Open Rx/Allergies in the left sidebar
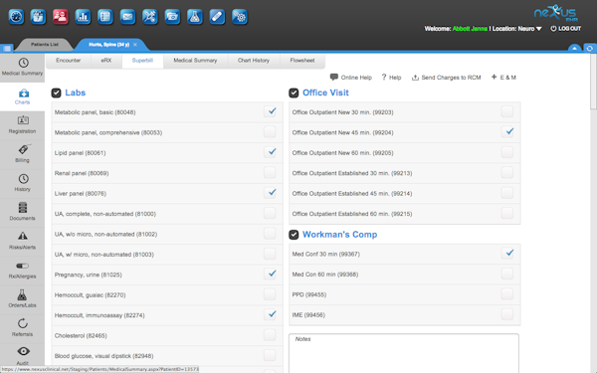597x373 pixels. 23,271
